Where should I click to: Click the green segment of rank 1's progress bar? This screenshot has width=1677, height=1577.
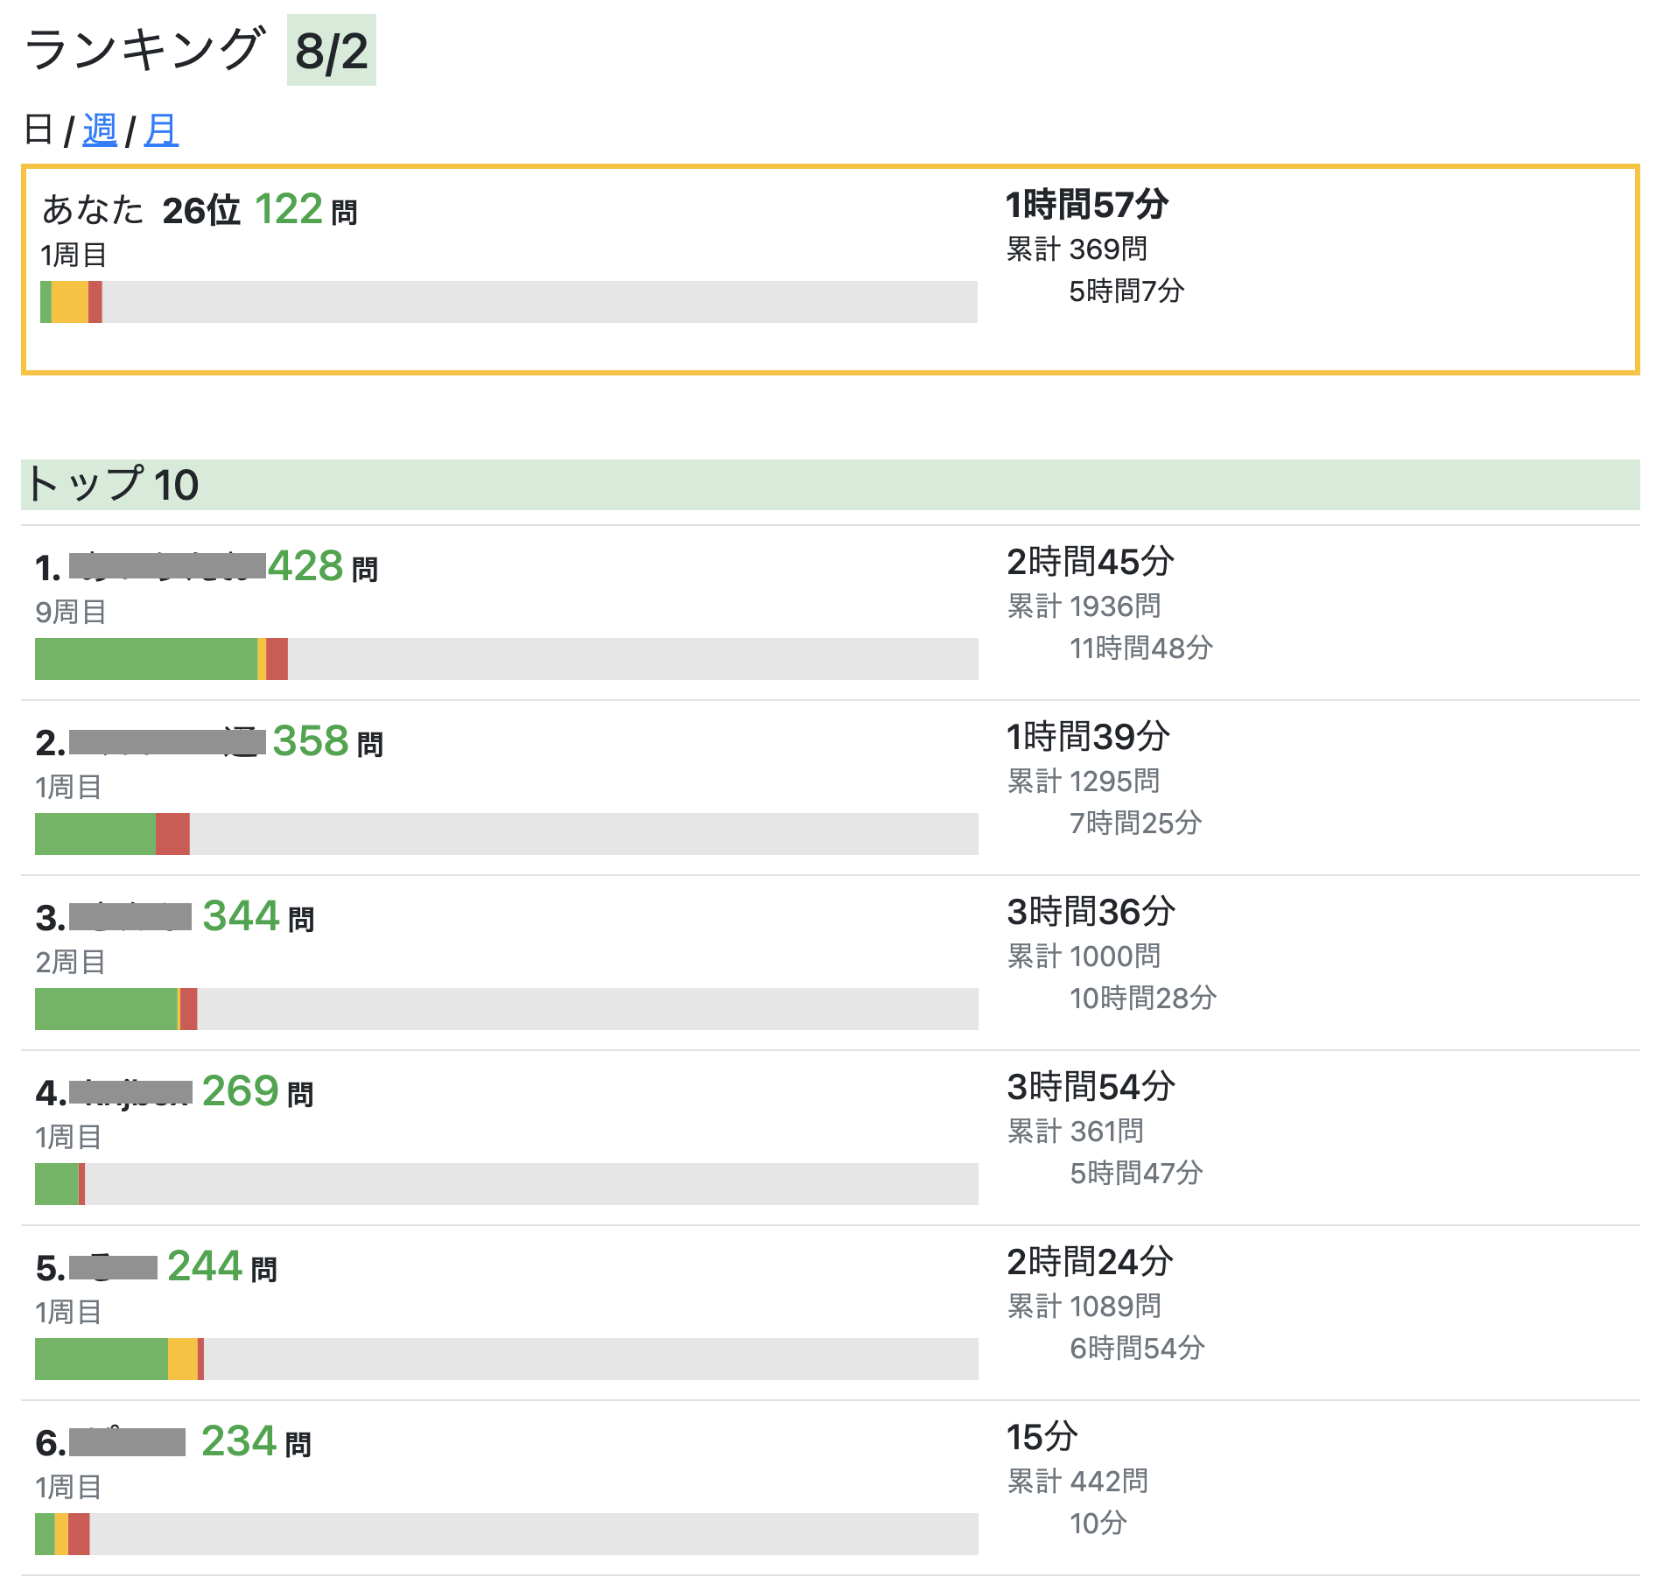pos(145,659)
